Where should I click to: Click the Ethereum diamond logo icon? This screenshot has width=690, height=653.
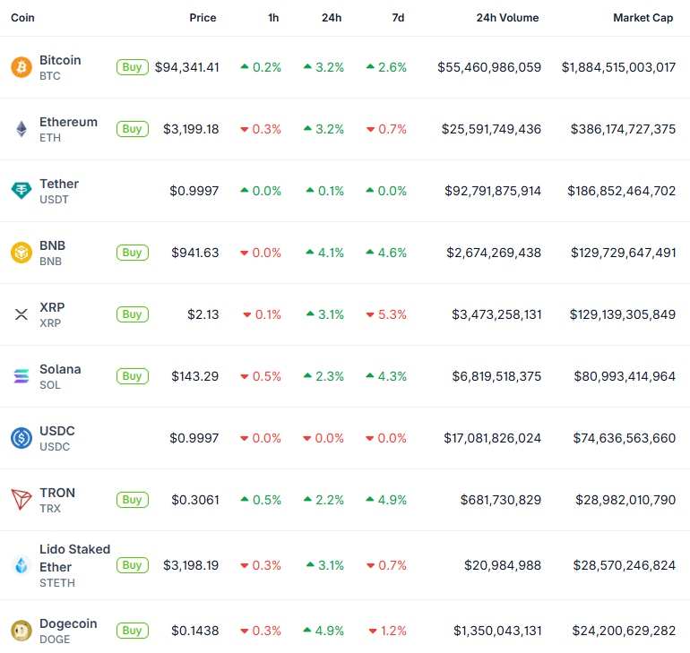(x=21, y=129)
